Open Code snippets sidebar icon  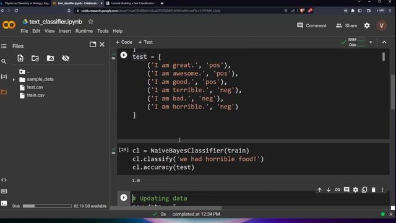[x=4, y=180]
